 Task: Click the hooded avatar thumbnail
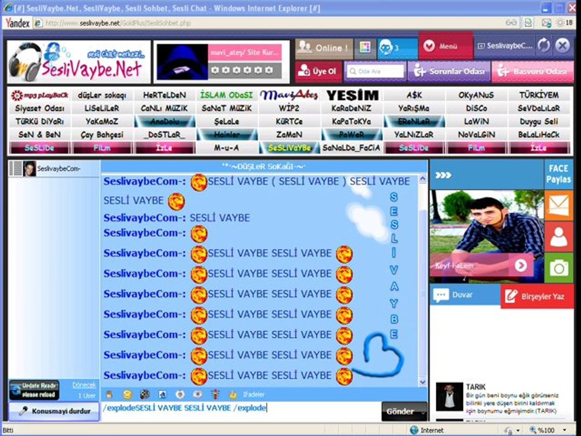tap(182, 62)
